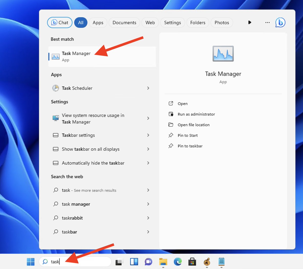
Task: Click the 'task manager' web suggestion
Action: tap(102, 204)
